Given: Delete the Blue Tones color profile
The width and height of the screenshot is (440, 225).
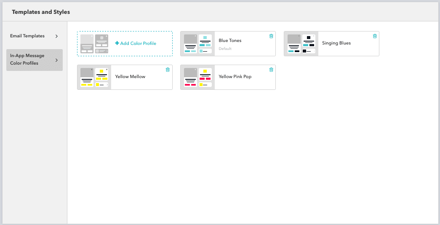Looking at the screenshot, I should 271,36.
